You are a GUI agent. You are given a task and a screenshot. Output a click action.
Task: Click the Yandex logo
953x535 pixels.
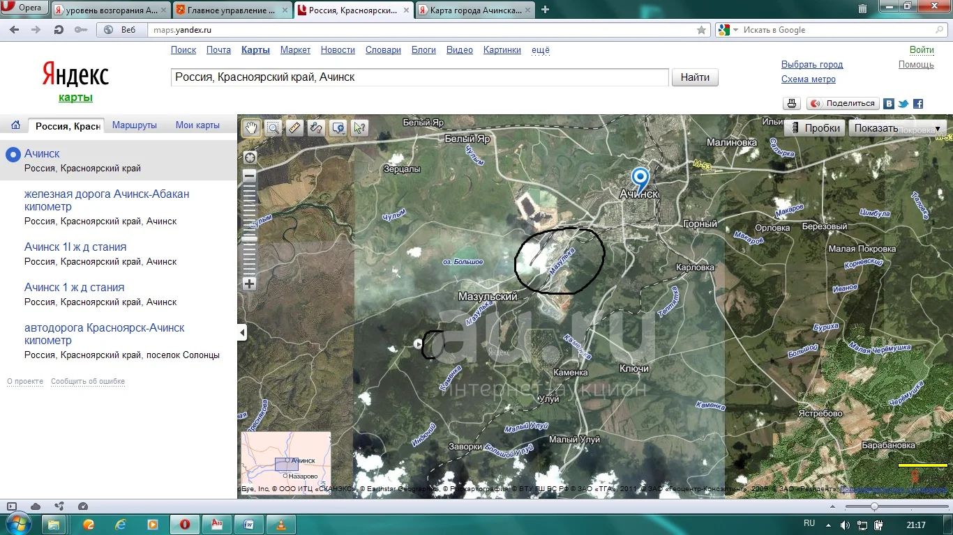(75, 74)
